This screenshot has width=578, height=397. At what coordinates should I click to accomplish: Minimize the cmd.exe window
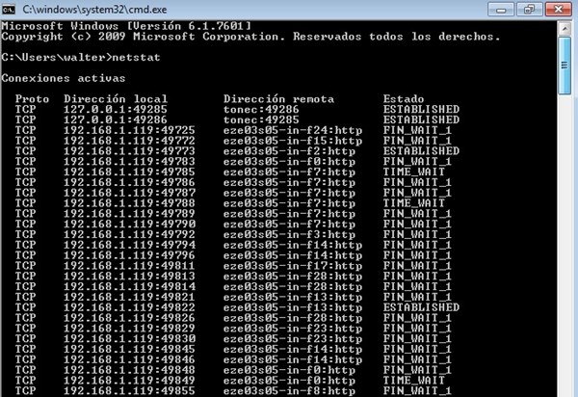tap(501, 10)
